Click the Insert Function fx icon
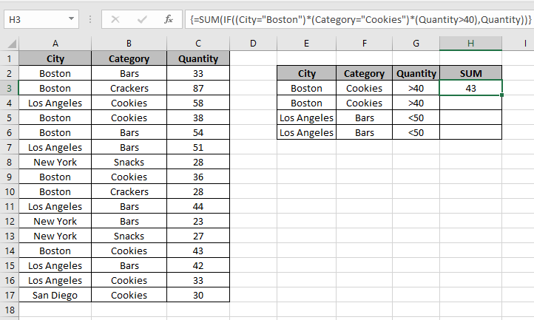The image size is (534, 320). (x=169, y=18)
